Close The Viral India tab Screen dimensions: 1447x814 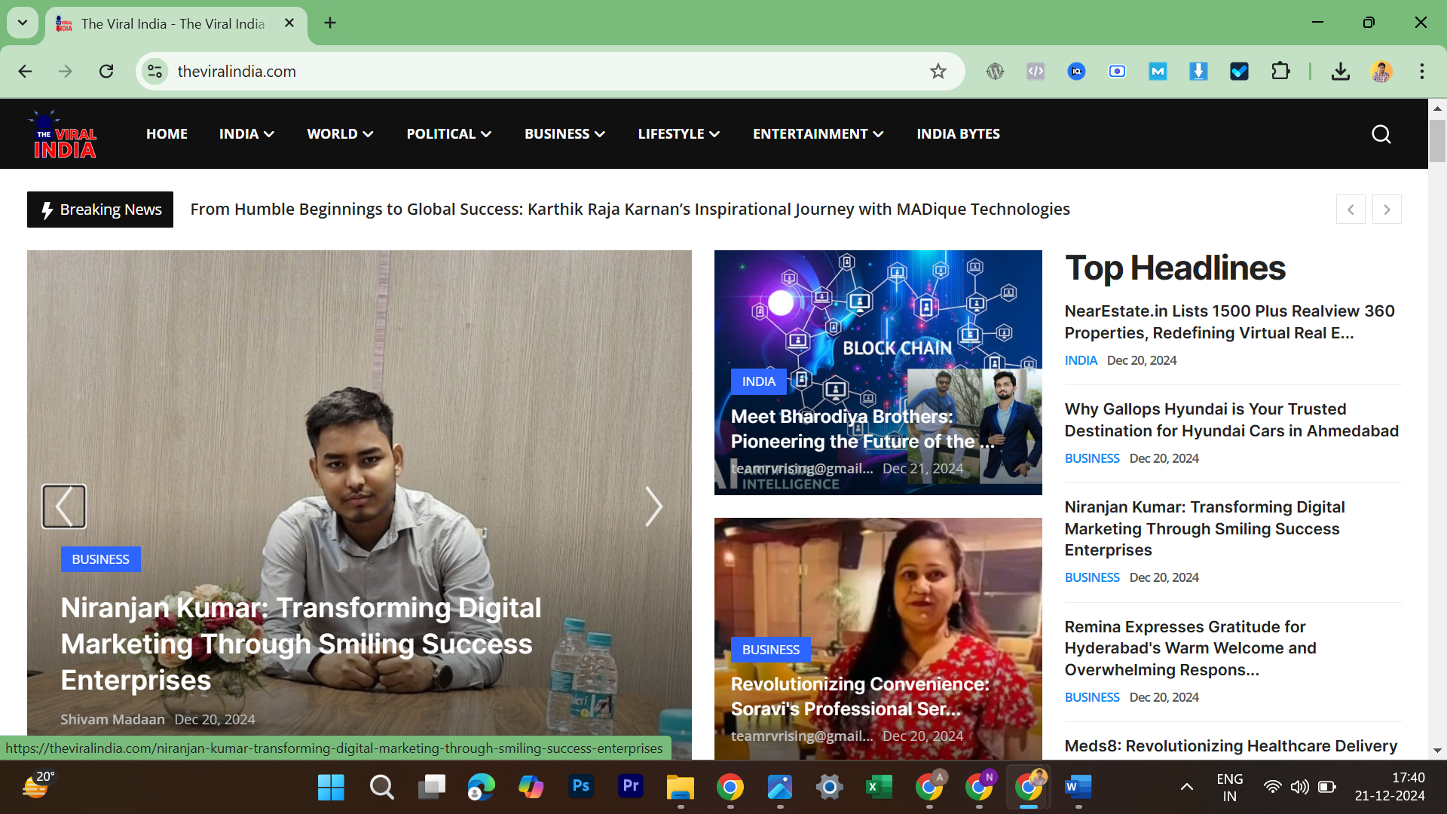(289, 23)
